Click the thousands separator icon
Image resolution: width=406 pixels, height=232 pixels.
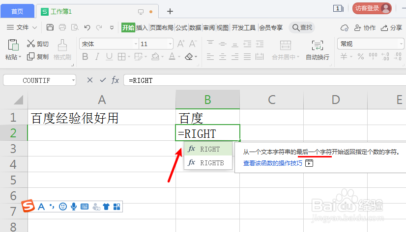pyautogui.click(x=373, y=56)
